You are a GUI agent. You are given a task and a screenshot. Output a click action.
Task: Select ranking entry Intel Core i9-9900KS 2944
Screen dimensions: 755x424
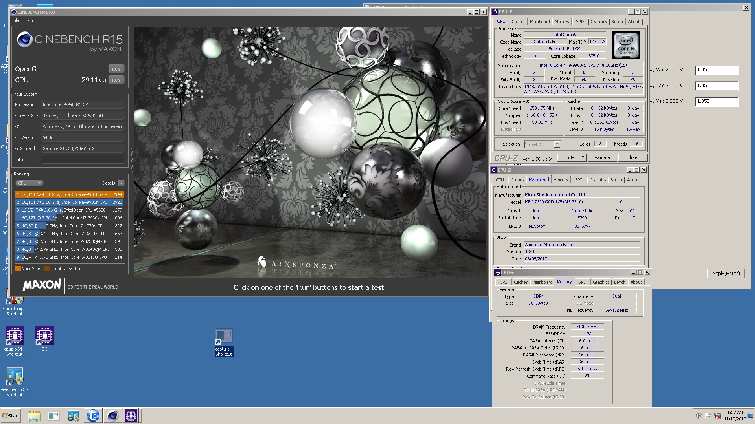(70, 194)
